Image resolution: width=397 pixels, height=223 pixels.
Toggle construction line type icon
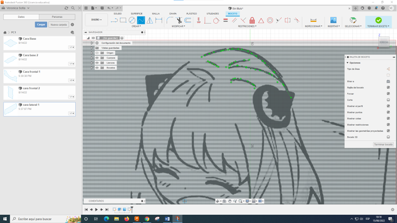[388, 69]
